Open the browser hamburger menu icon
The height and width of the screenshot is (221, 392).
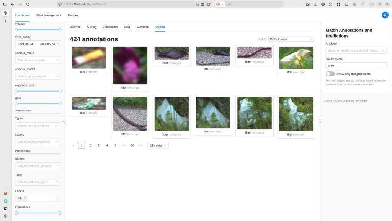[x=363, y=4]
